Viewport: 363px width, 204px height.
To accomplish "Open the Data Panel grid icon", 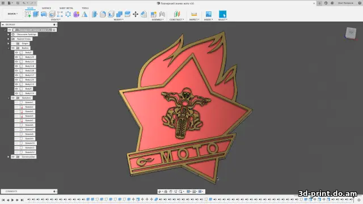I will 3,3.
